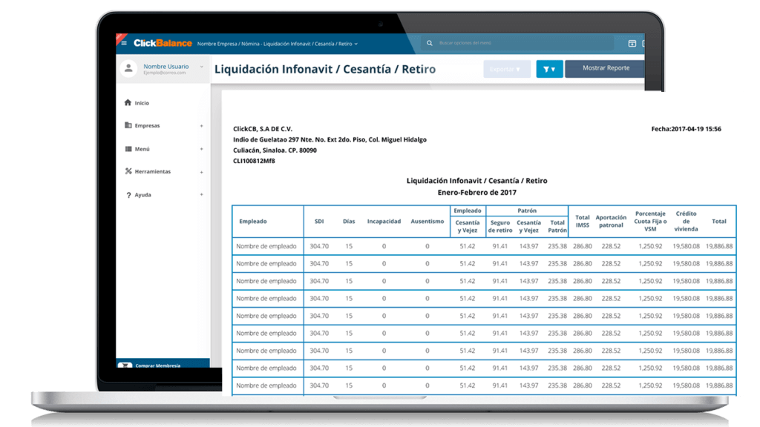
Task: Focus the Buscar opciones del menú field
Action: [520, 44]
